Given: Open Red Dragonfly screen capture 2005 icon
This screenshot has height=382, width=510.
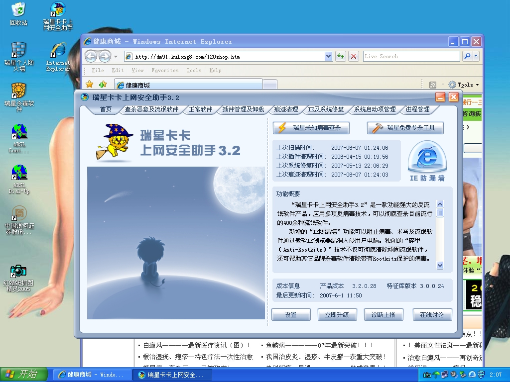Looking at the screenshot, I should coord(18,278).
